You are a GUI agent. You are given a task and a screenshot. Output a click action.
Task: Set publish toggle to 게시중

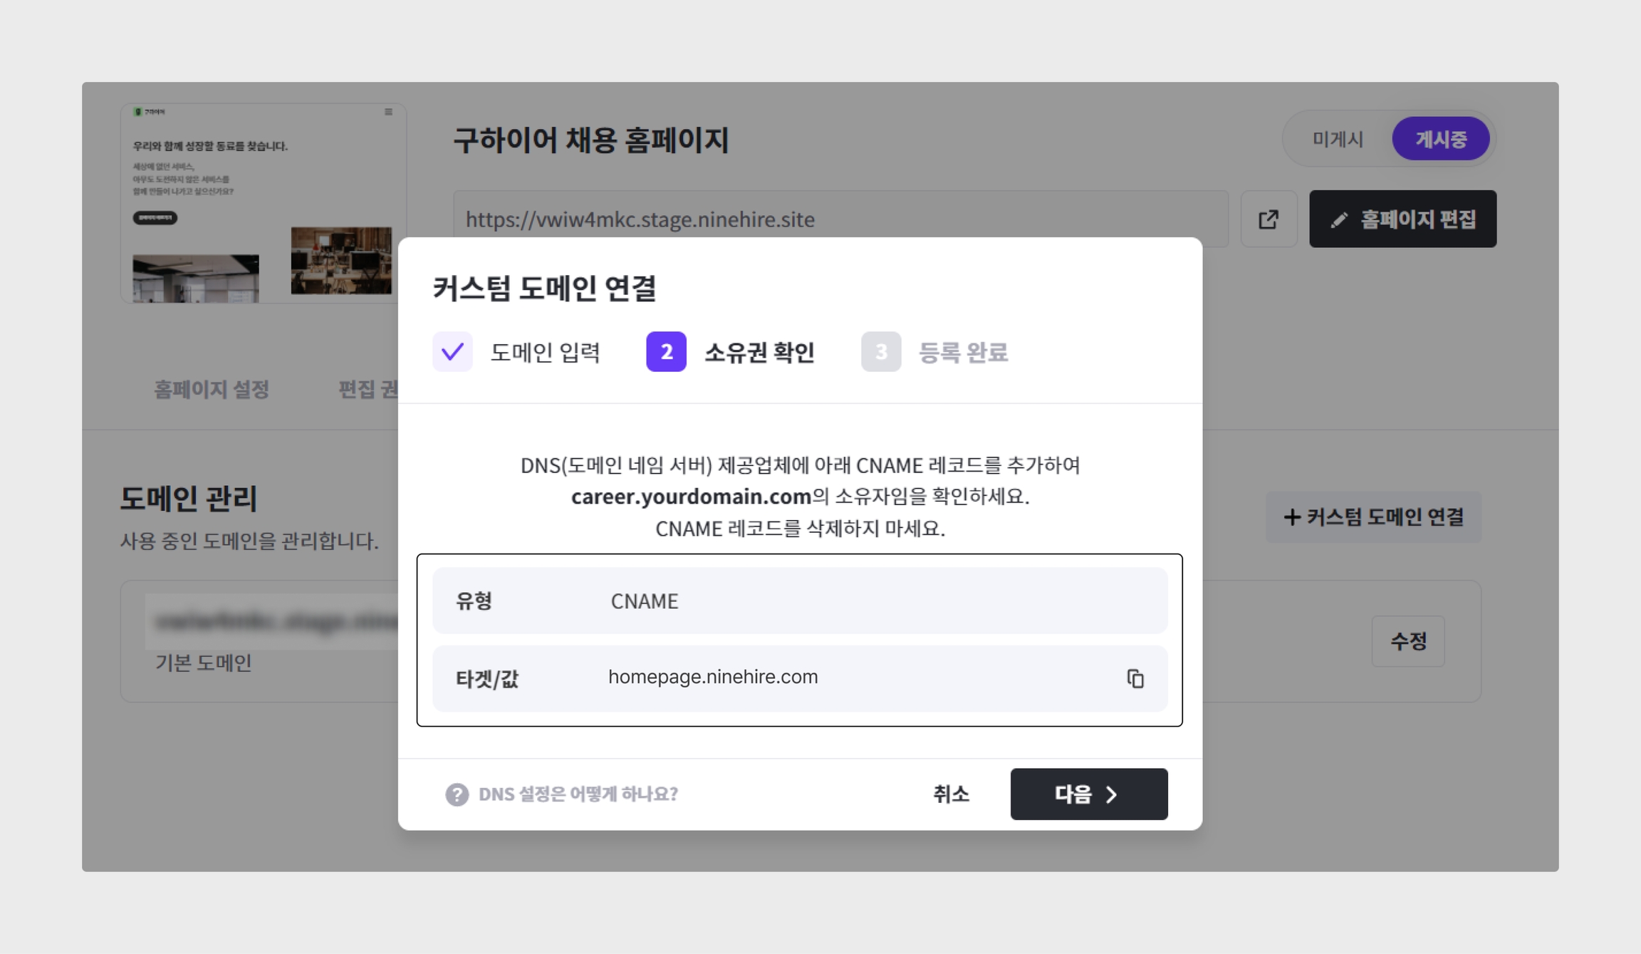tap(1440, 139)
